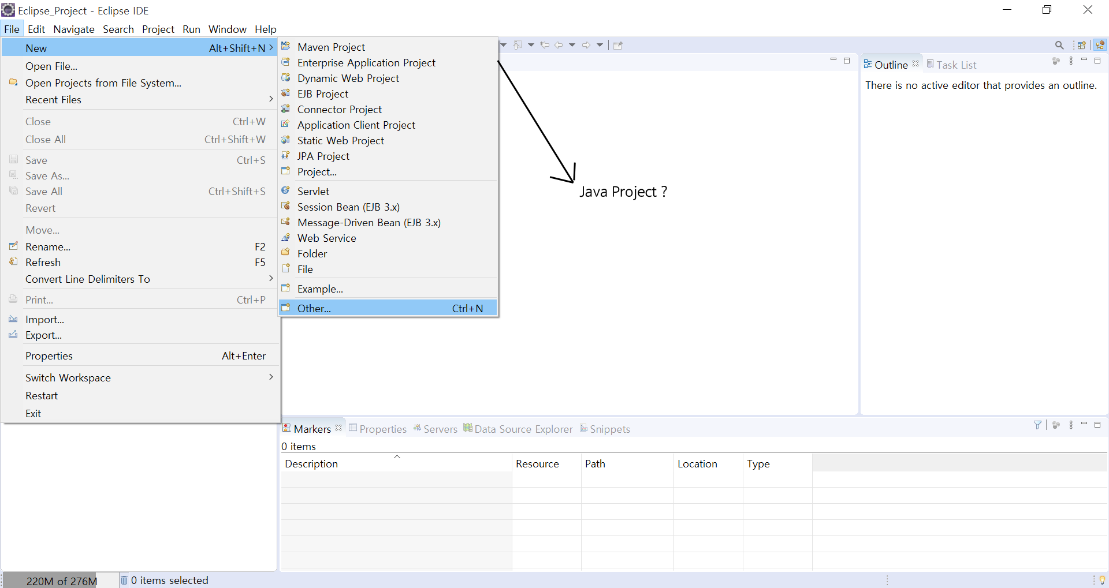Close the Outline view tab
The width and height of the screenshot is (1109, 588).
(x=916, y=63)
